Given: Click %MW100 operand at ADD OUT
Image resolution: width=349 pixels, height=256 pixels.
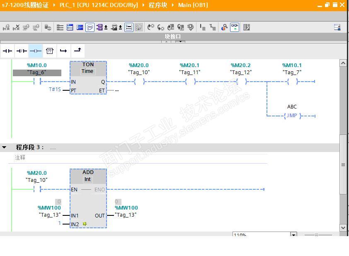Looking at the screenshot, I should 126,208.
